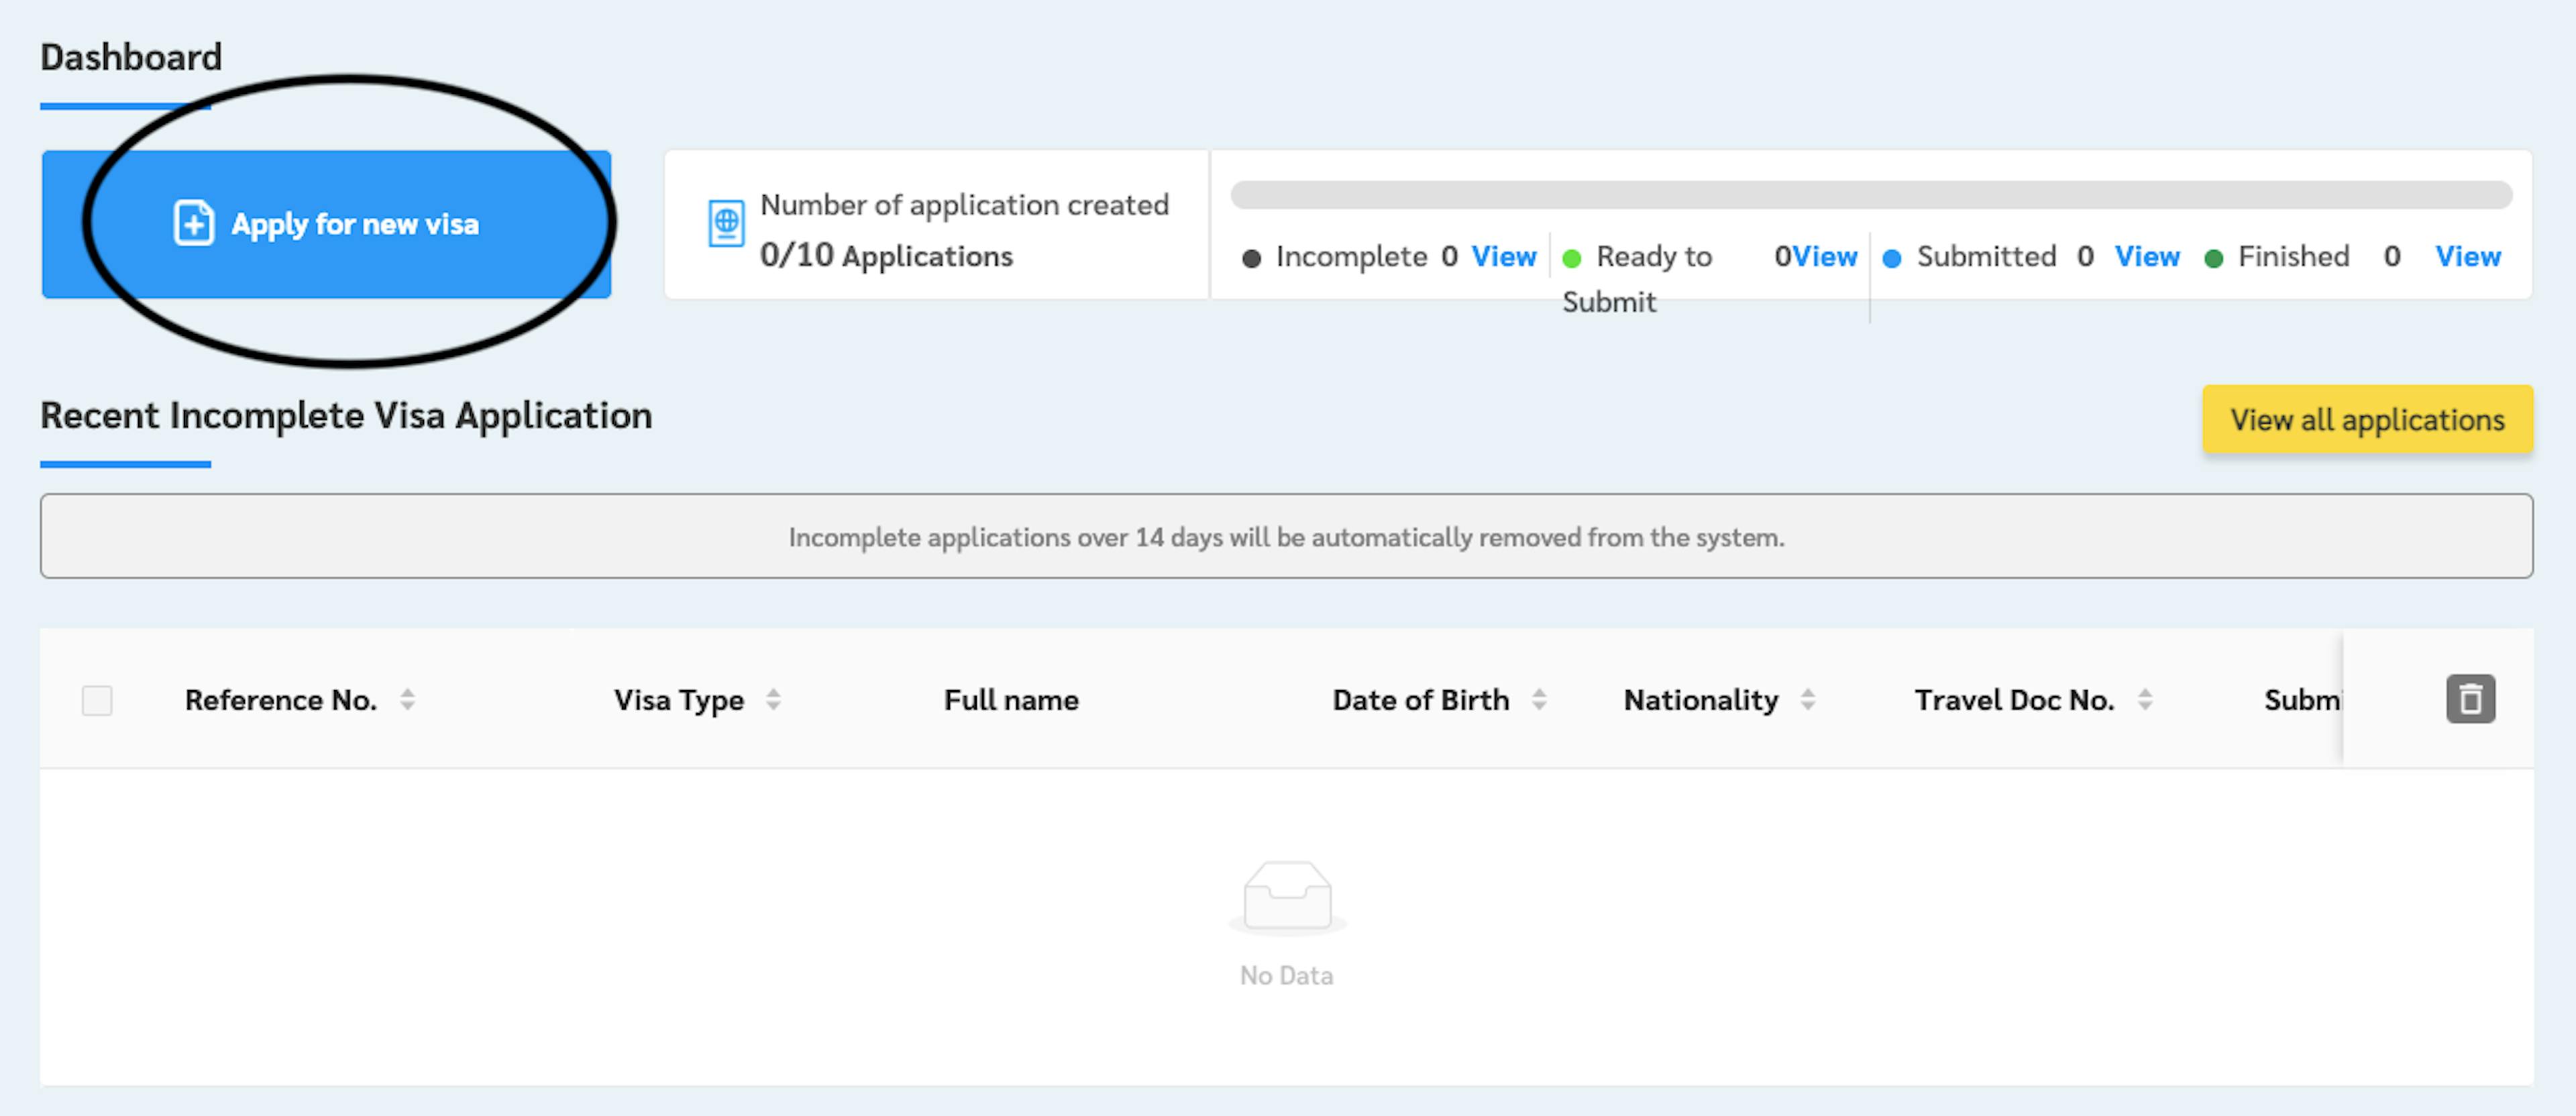The height and width of the screenshot is (1116, 2576).
Task: Click the Ready to Submit green dot
Action: coord(1571,259)
